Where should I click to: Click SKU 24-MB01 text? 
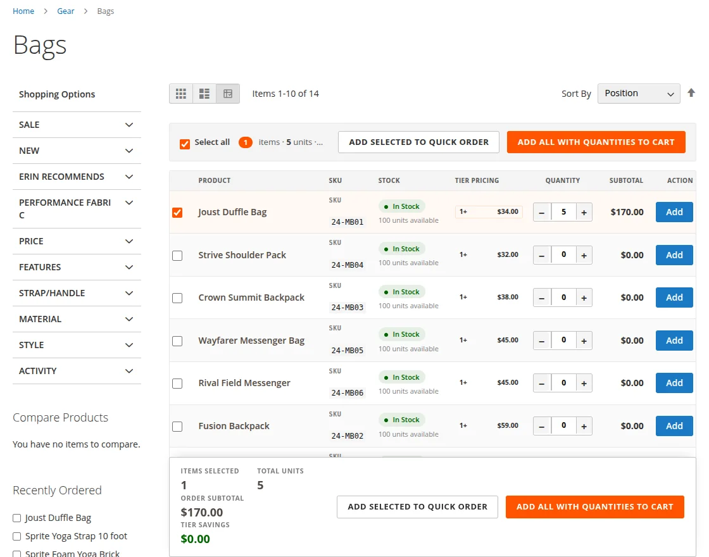(348, 222)
